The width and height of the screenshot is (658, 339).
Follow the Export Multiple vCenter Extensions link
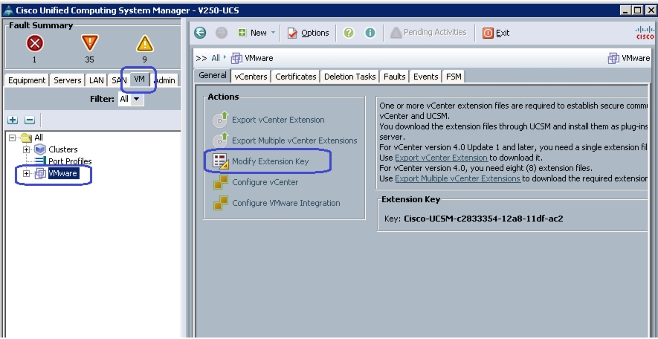pos(457,178)
